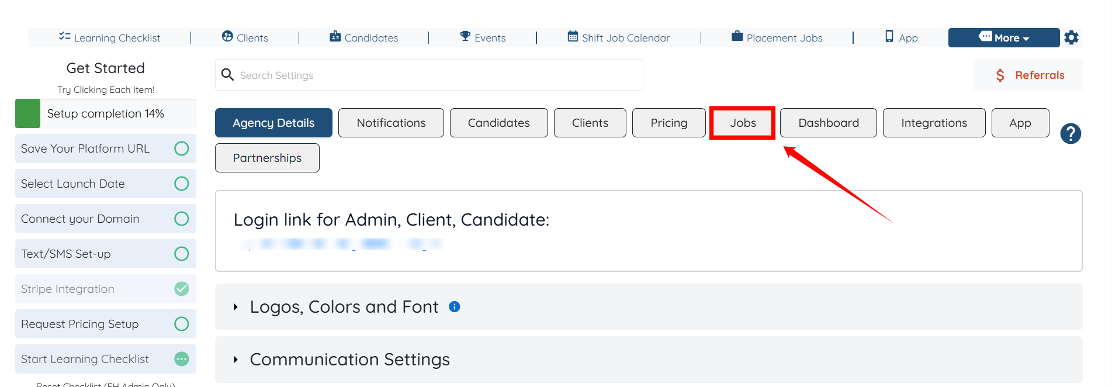Open the Partnerships settings button
Viewport: 1112px width, 387px height.
[x=267, y=158]
